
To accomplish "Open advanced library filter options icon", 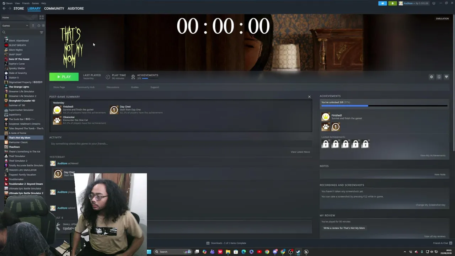I will point(42,32).
